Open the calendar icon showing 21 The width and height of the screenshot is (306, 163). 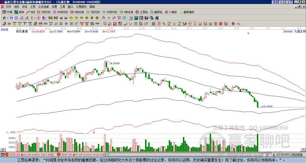tap(131, 18)
